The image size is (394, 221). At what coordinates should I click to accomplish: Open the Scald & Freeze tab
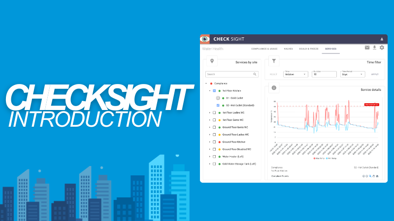point(308,49)
